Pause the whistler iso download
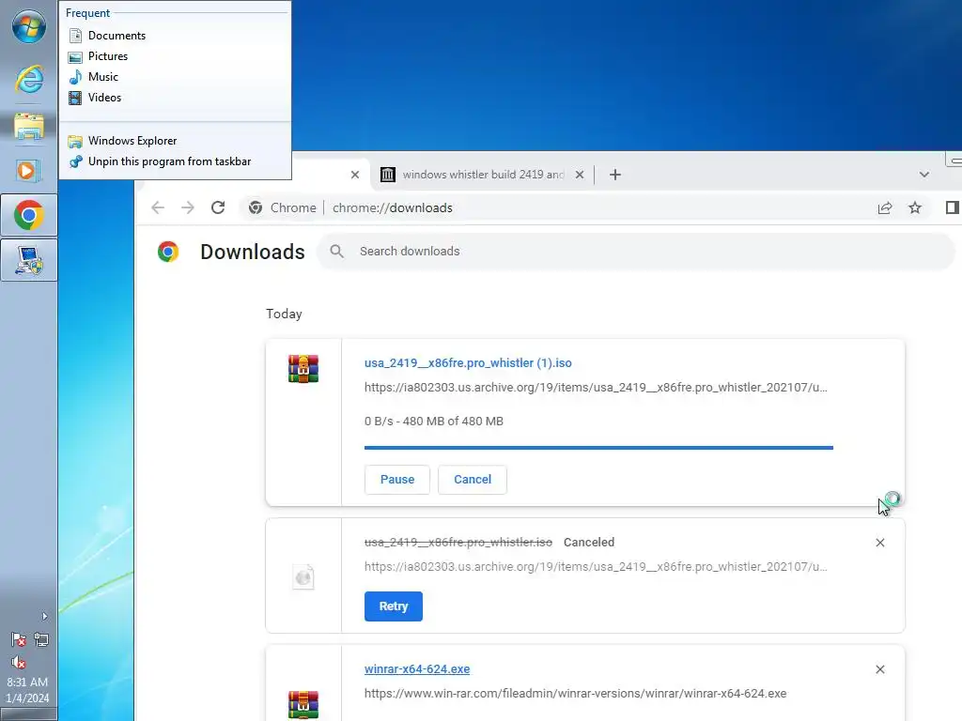The image size is (962, 721). tap(397, 480)
